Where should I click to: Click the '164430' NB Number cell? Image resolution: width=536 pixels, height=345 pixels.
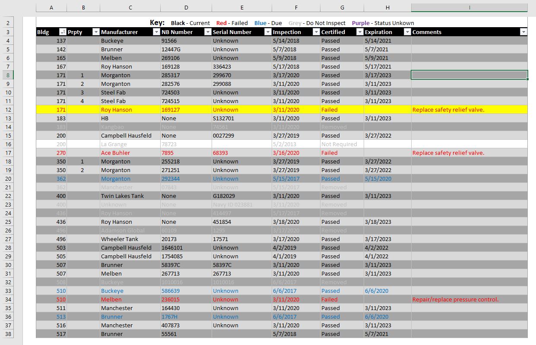click(x=186, y=308)
